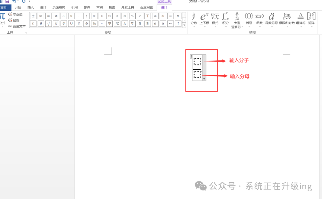The height and width of the screenshot is (199, 322).
Task: Insert the infinity ∞ symbol
Action: tap(41, 16)
